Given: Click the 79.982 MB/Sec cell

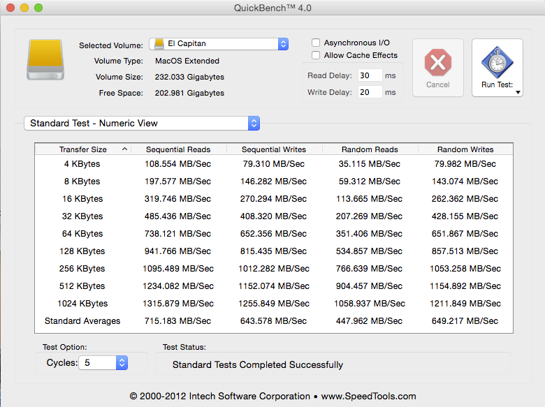Looking at the screenshot, I should pos(465,164).
